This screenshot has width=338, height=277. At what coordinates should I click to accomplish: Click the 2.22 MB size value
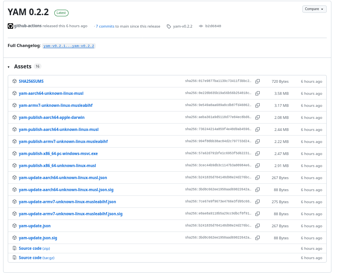(x=281, y=141)
